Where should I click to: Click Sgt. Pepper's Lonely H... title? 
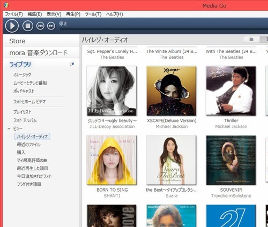point(112,51)
